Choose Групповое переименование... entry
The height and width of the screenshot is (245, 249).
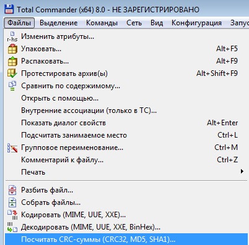(126, 147)
